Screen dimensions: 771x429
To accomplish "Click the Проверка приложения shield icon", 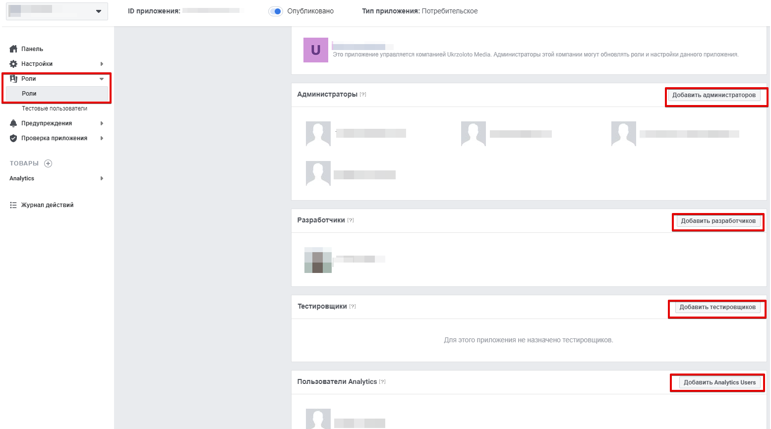I will pyautogui.click(x=13, y=138).
